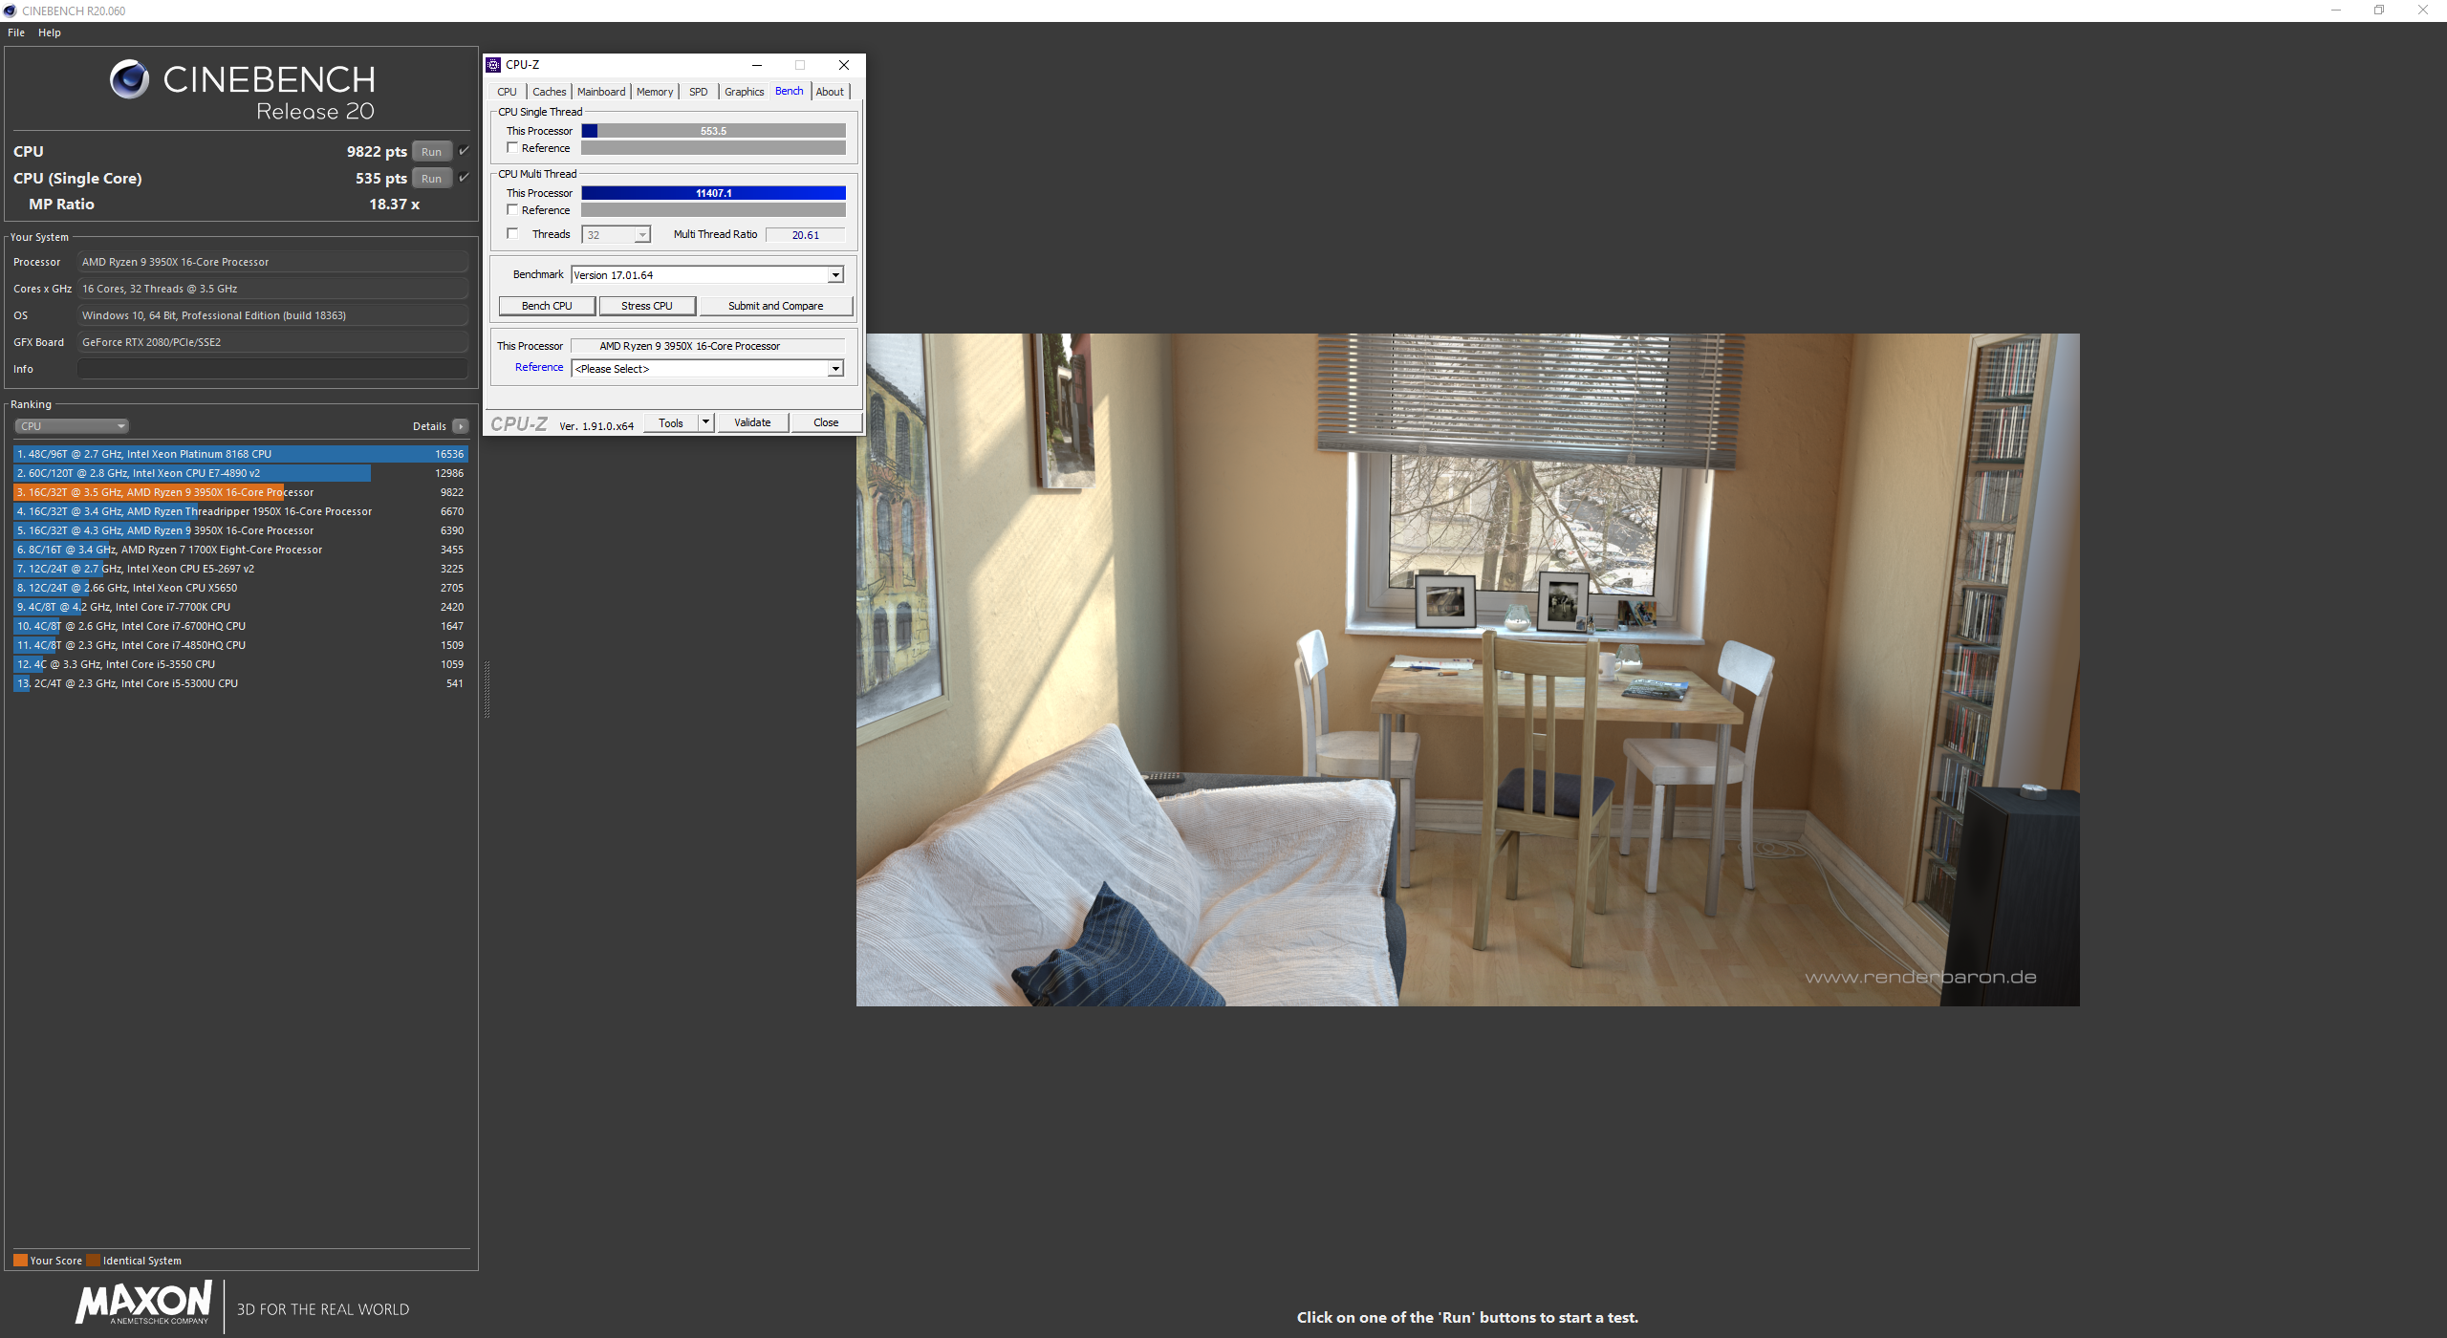This screenshot has height=1338, width=2447.
Task: Switch to the Caches tab in CPU-Z
Action: pyautogui.click(x=550, y=92)
